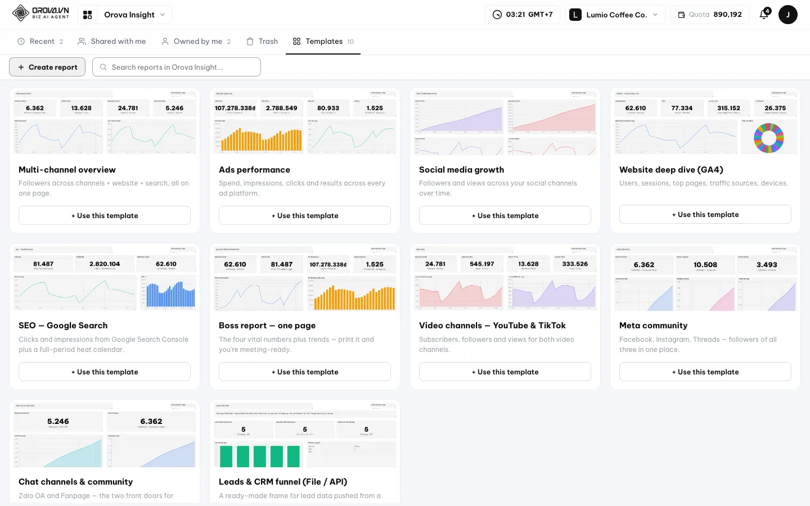810x506 pixels.
Task: Open the Multi-channel overview preview thumbnail
Action: click(x=105, y=122)
